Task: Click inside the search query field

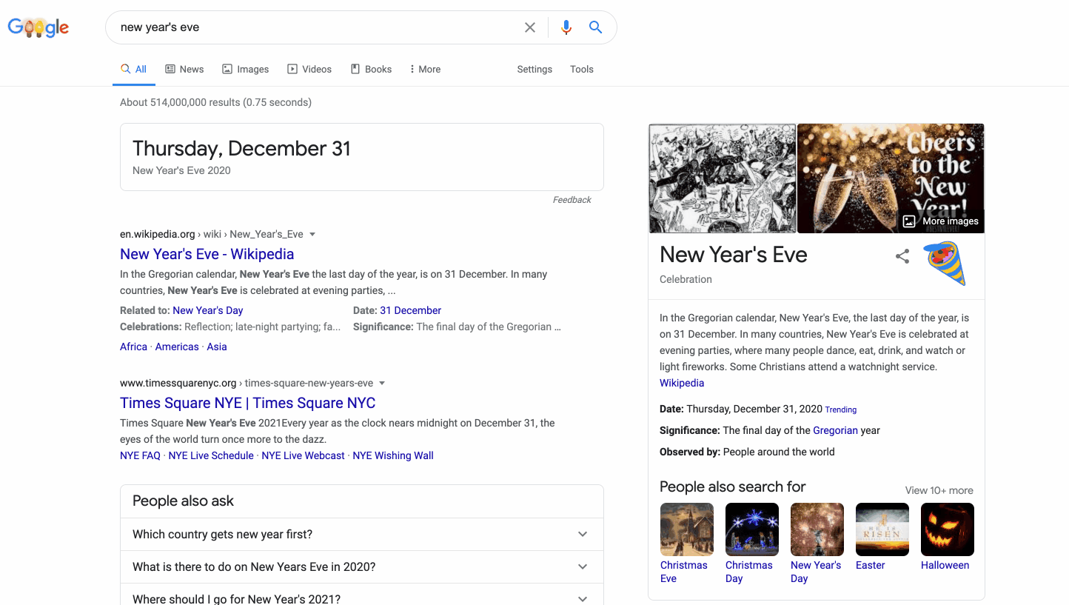Action: (x=318, y=27)
